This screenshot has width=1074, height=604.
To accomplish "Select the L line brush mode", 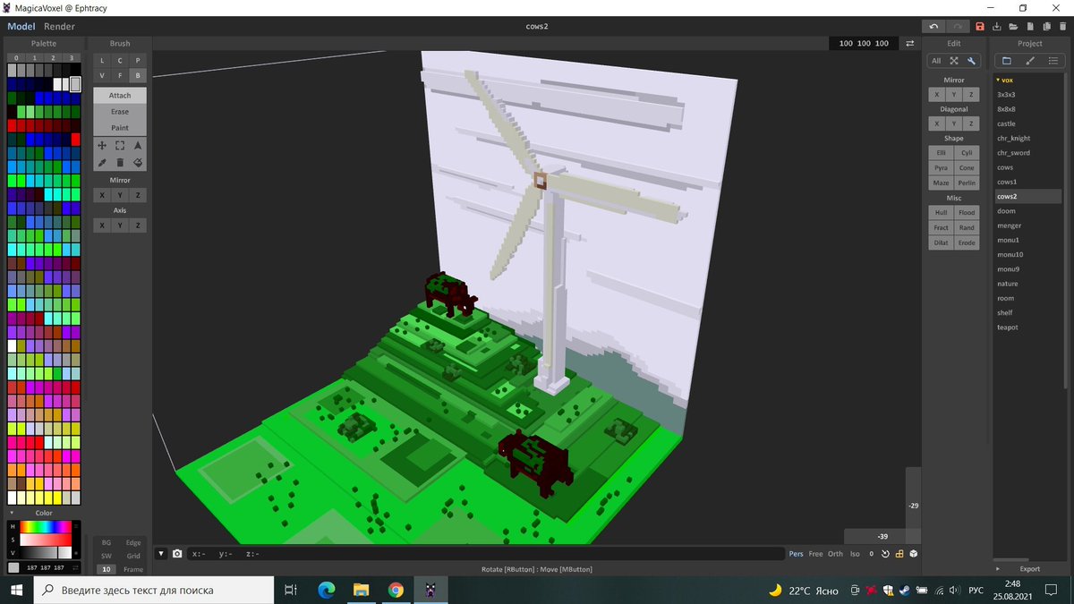I will 102,60.
